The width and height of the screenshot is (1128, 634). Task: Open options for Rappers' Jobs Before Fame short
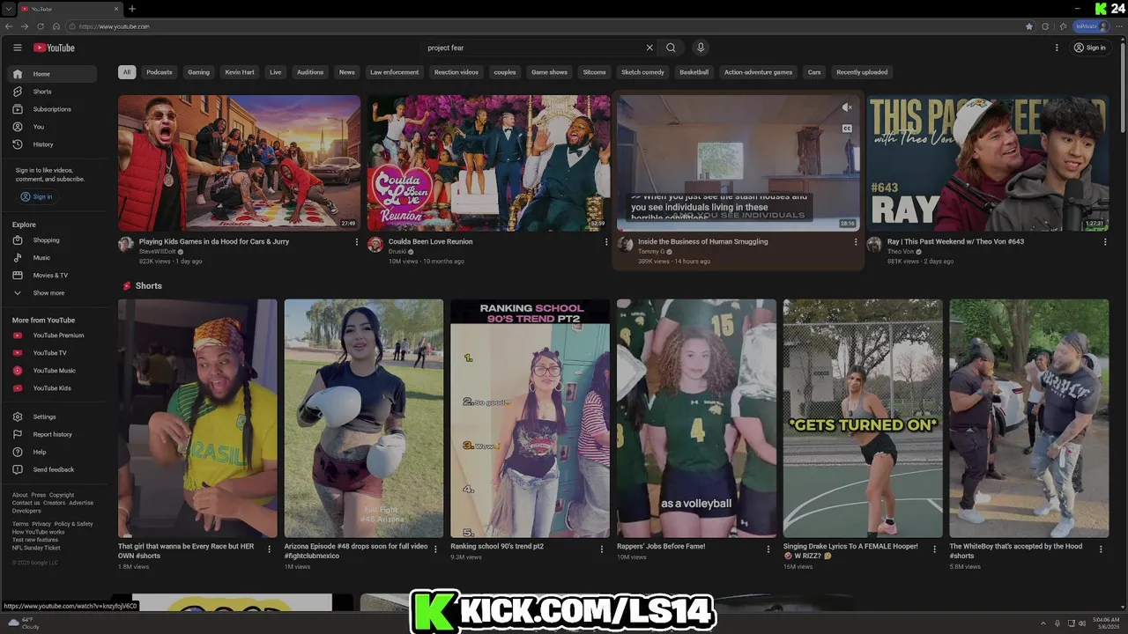click(768, 549)
